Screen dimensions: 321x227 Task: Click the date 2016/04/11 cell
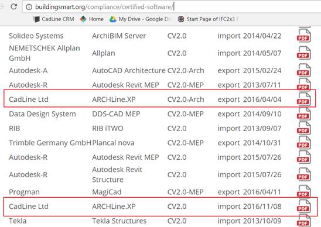click(x=262, y=192)
